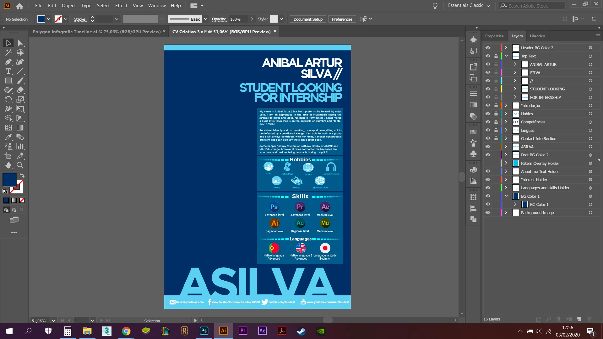Screen dimensions: 603x339
Task: Select the Rectangle tool
Action: (x=8, y=81)
